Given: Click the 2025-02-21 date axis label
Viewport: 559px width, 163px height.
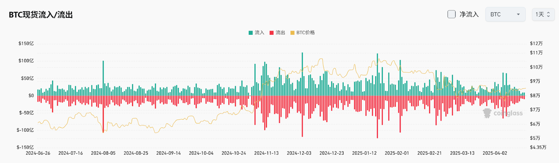Looking at the screenshot, I should click(430, 153).
